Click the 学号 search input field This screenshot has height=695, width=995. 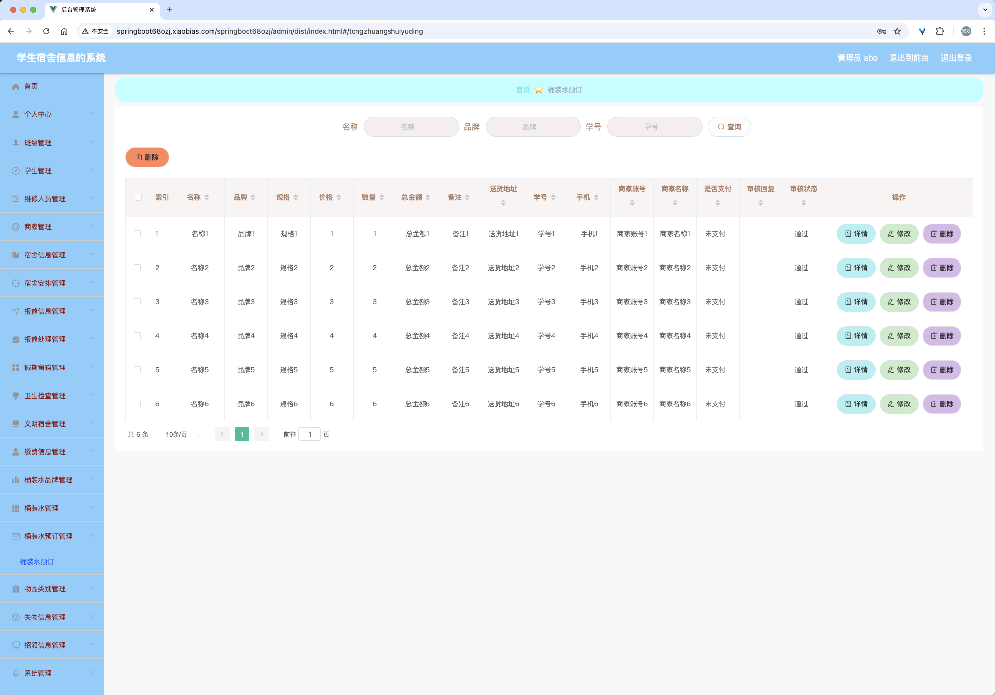tap(655, 127)
